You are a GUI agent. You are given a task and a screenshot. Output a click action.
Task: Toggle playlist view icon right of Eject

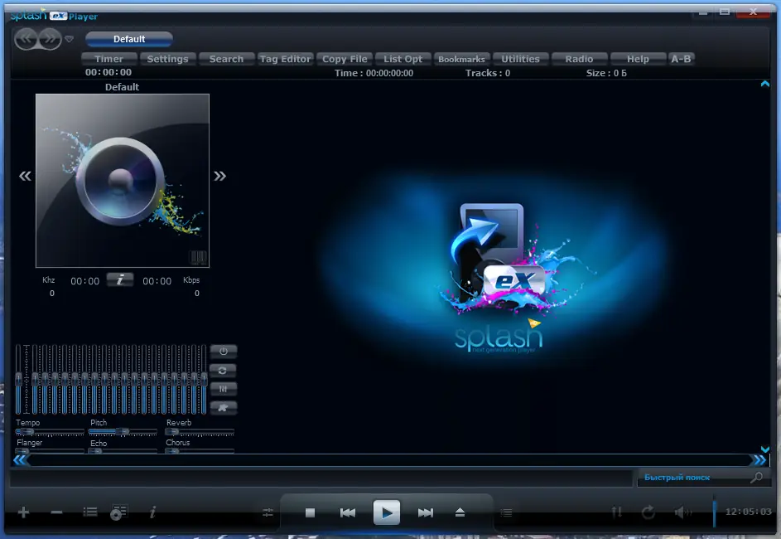pyautogui.click(x=506, y=512)
